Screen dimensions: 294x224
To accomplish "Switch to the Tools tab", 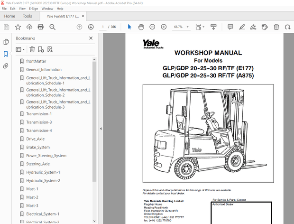I will click(x=28, y=16).
